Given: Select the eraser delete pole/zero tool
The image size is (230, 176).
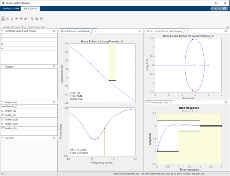Looking at the screenshot, I should [x=26, y=18].
